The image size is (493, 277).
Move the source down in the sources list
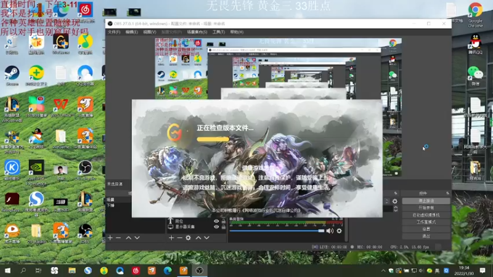point(206,238)
